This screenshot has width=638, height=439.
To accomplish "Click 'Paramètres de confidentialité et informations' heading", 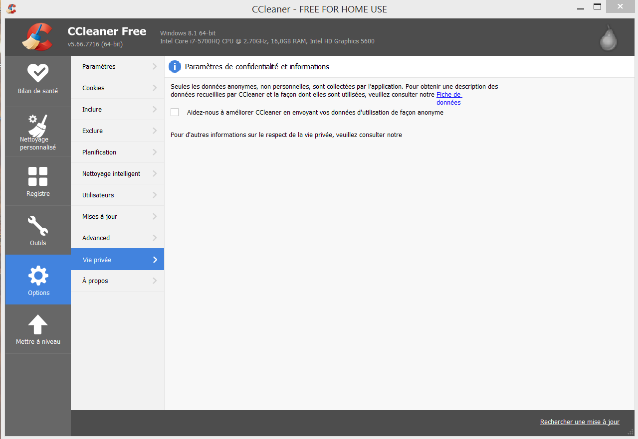I will [257, 66].
